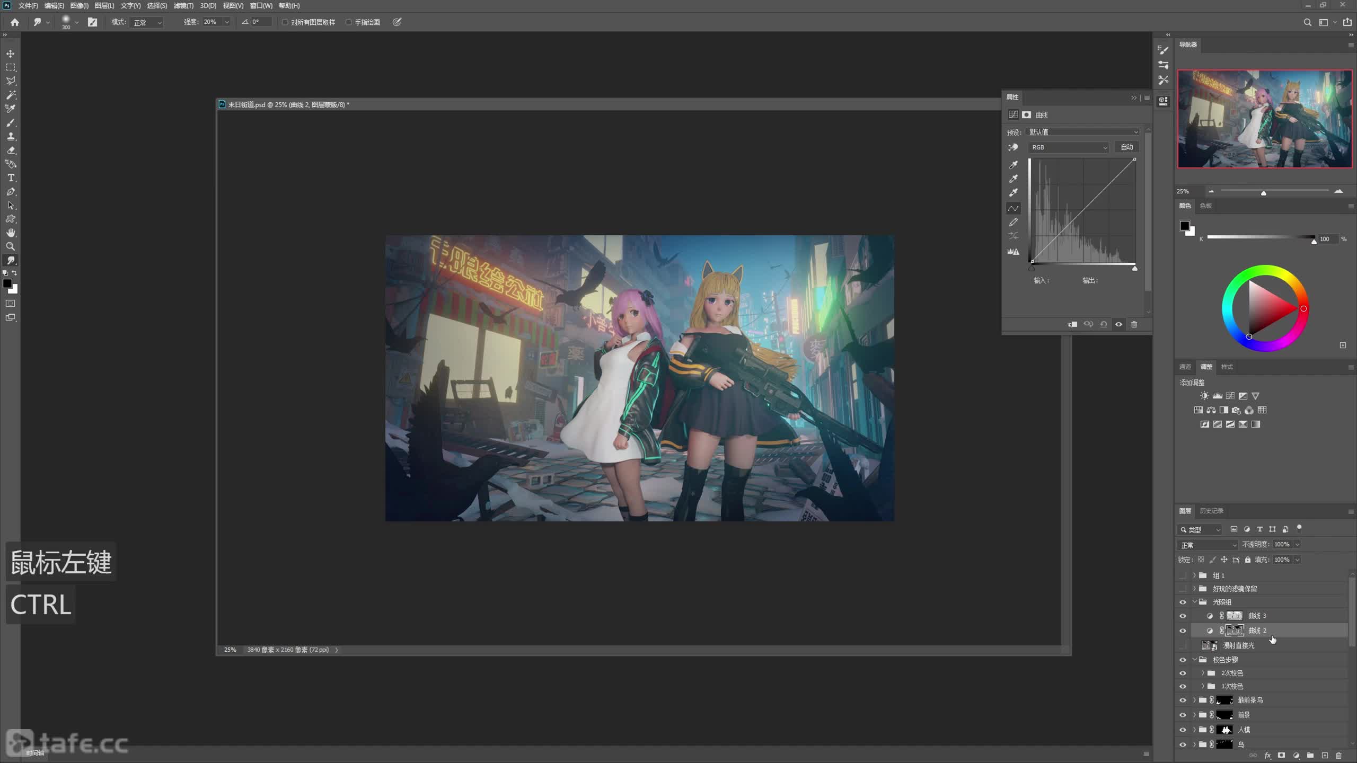
Task: Switch to the 通道 tab
Action: point(1185,367)
